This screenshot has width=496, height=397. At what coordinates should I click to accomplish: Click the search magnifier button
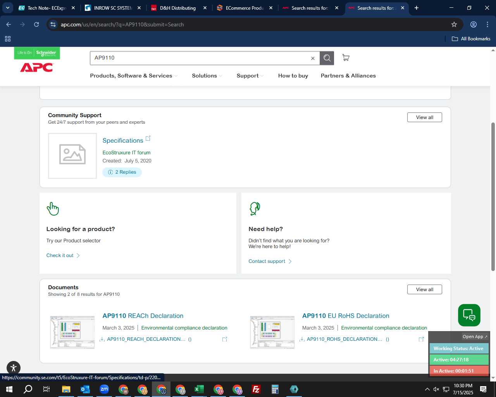327,58
